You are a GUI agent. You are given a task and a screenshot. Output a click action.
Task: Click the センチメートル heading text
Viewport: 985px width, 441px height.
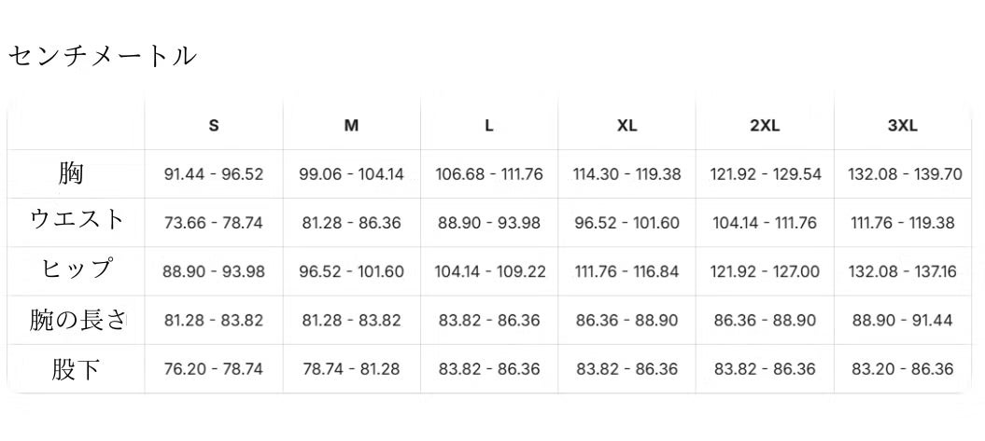coord(102,56)
